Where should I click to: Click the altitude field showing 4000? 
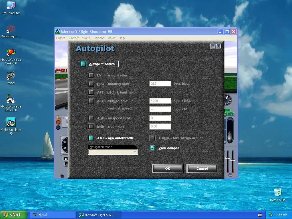160,101
